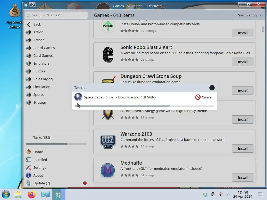Click the Sports category icon
267x200 pixels.
[x=28, y=95]
